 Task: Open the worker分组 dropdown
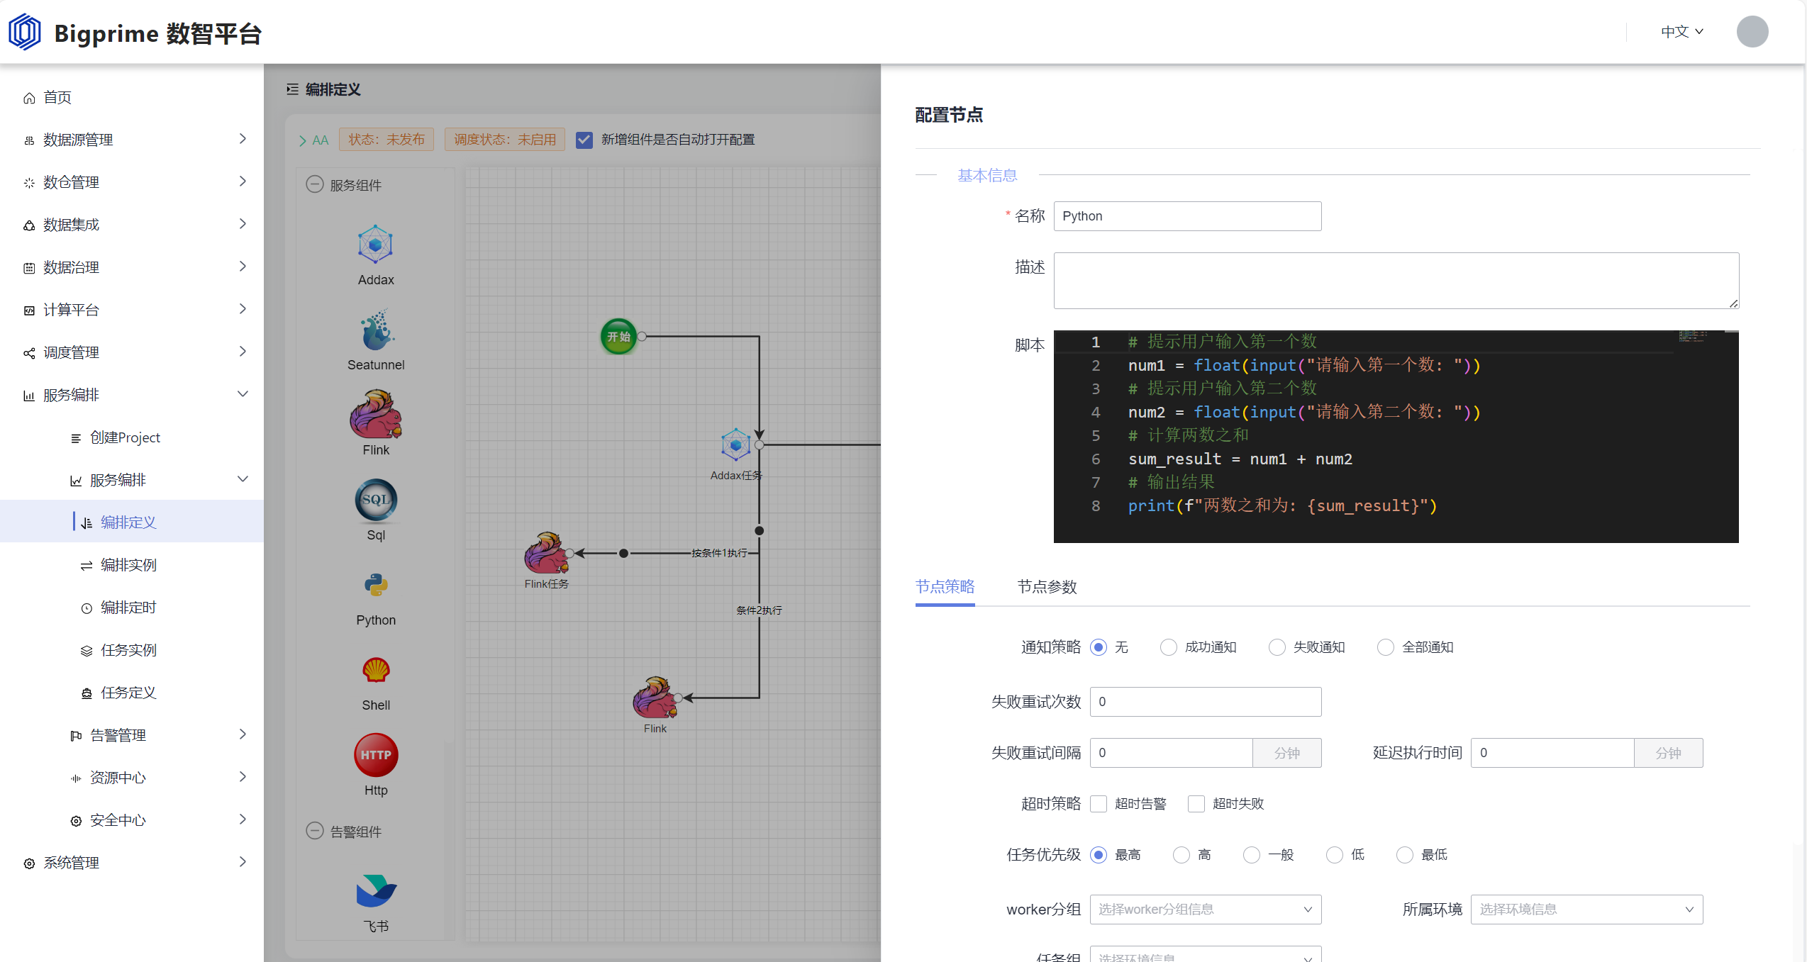[x=1205, y=910]
